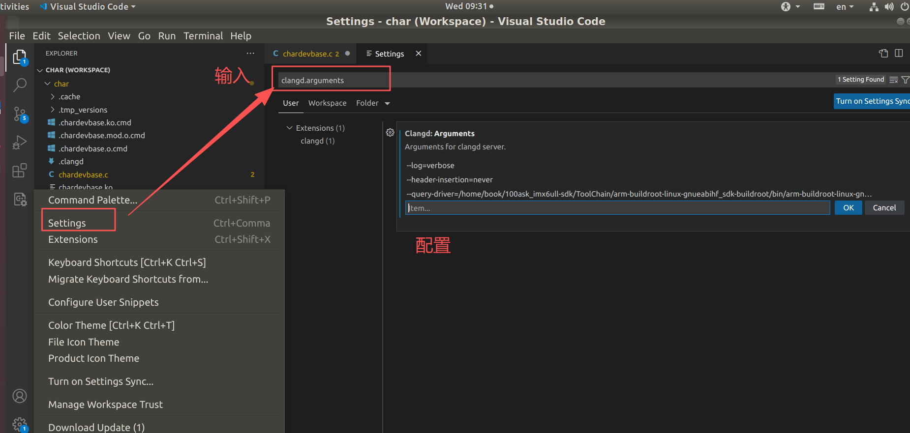Open .chardevbase.mod.o.cmd file
Screen dimensions: 910x433
[x=101, y=135]
